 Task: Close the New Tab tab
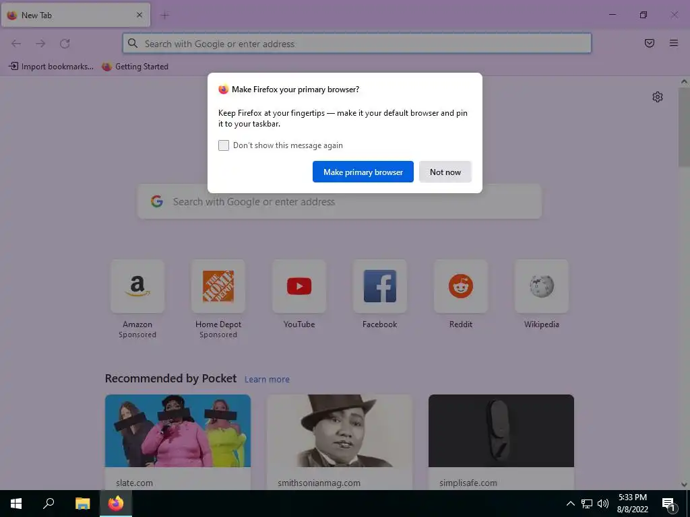tap(139, 15)
